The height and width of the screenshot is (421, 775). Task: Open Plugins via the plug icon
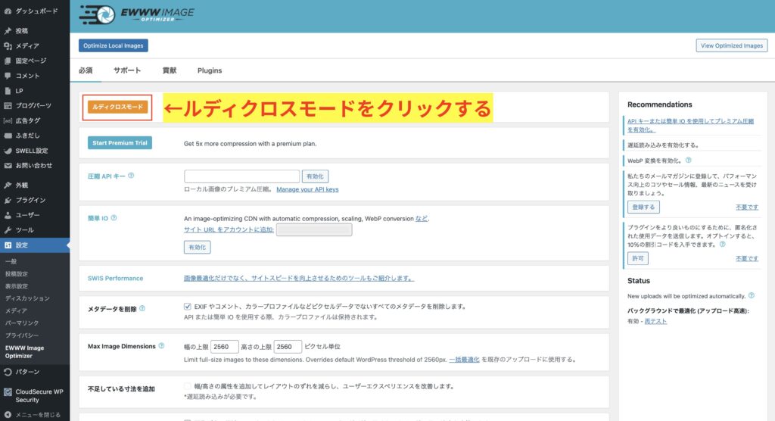click(8, 200)
